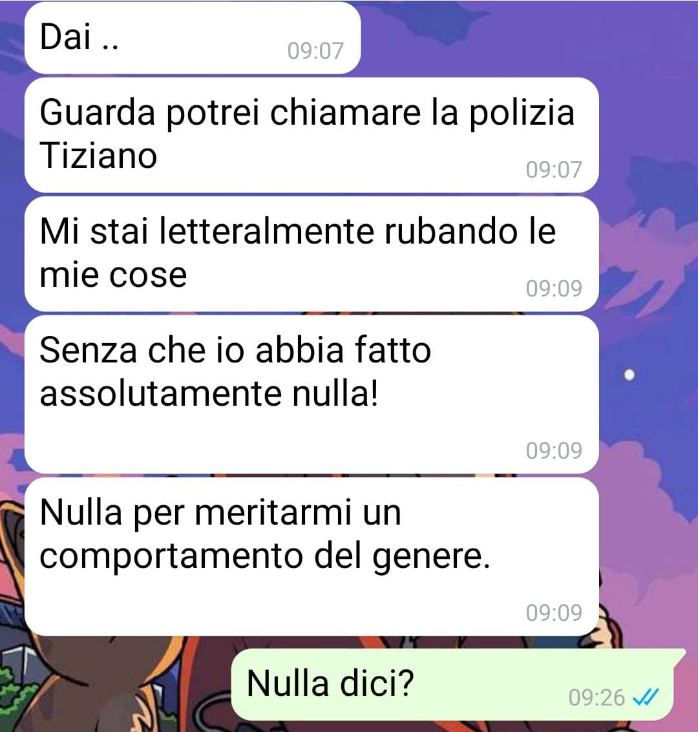Tap the 09:07 timestamp under 'Tiziano' message
This screenshot has height=732, width=698.
[554, 169]
